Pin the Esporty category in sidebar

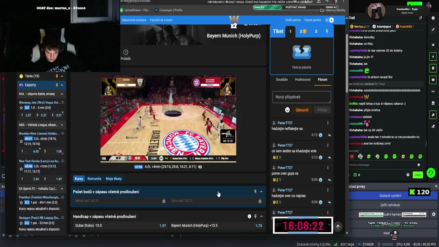pos(57,85)
